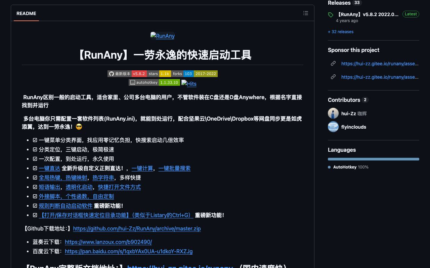
Task: Click the 咖辉 nickname text
Action: 362,114
